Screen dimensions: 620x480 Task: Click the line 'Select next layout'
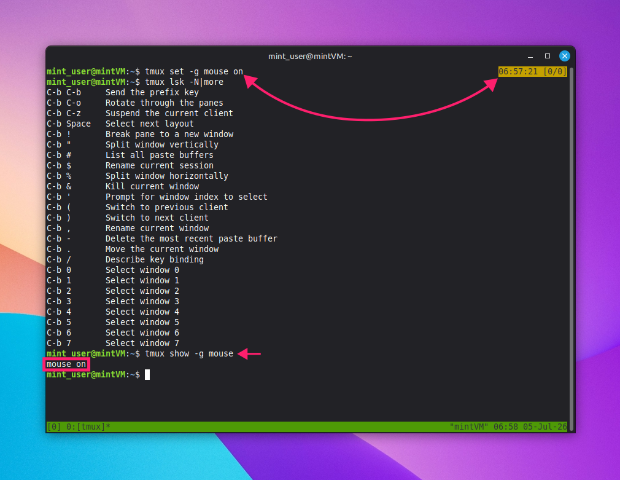tap(149, 124)
